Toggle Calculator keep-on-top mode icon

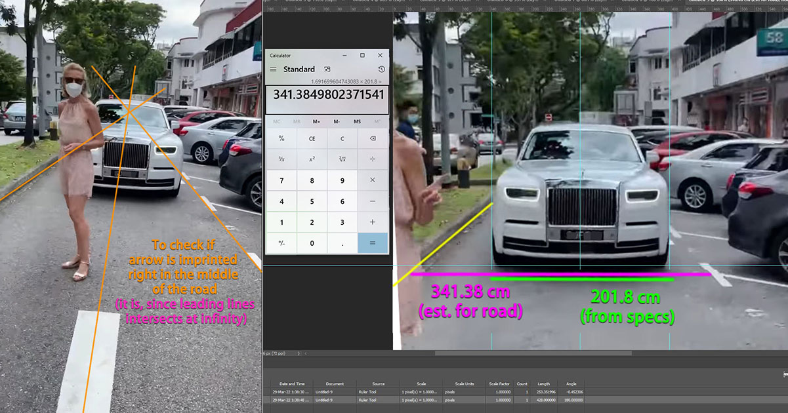[327, 69]
